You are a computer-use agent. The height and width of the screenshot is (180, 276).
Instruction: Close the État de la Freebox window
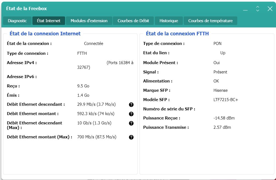(x=270, y=9)
